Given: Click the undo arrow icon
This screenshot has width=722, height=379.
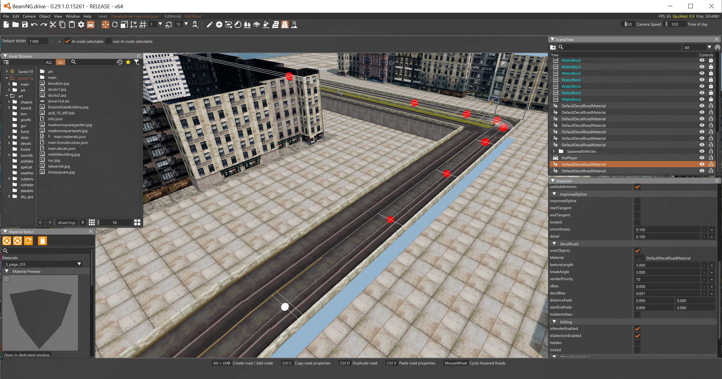Looking at the screenshot, I should point(34,25).
